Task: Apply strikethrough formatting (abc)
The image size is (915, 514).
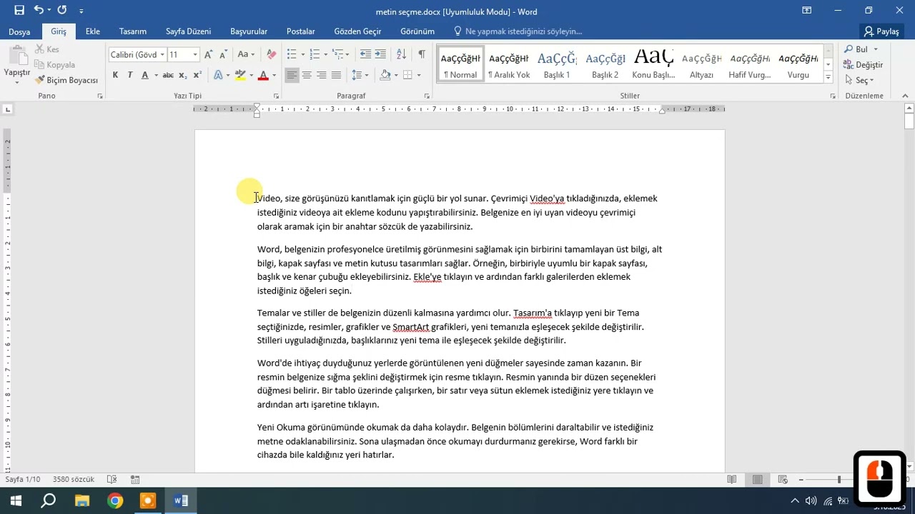Action: [x=168, y=75]
